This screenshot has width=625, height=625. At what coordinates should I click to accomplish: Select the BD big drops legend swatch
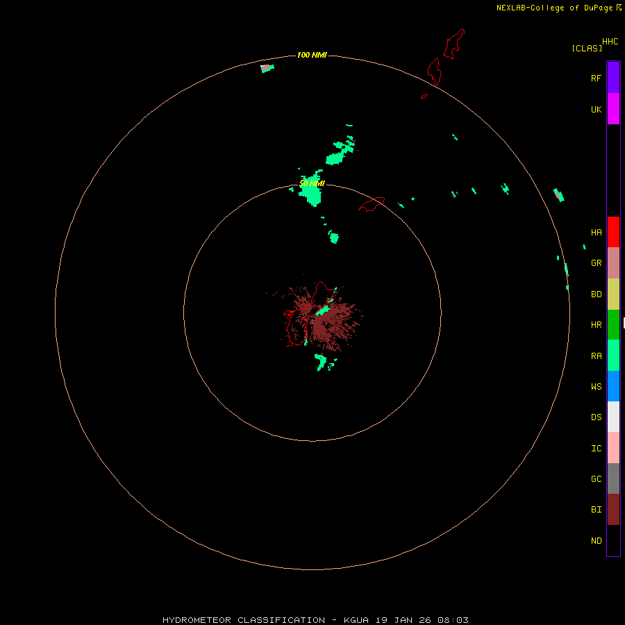click(x=613, y=294)
